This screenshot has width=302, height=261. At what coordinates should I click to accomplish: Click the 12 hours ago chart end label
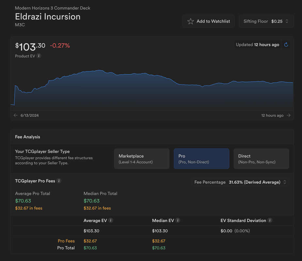272,115
